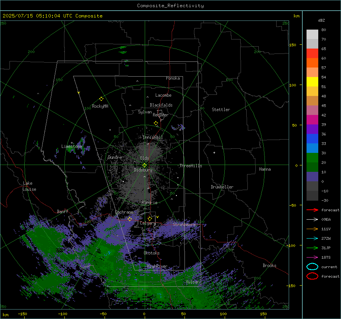Viewport: 341px width, 319px height.
Task: Click the magenta 18TS arrow legend entry
Action: point(312,258)
